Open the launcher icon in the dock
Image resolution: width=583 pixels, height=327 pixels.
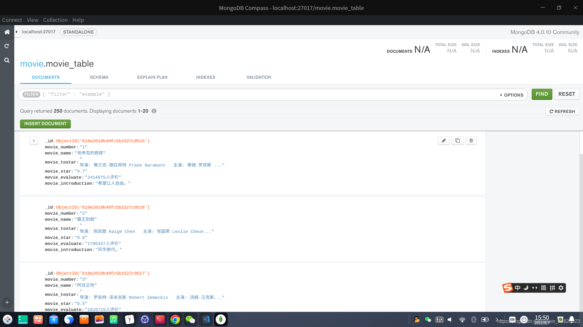tap(8, 319)
